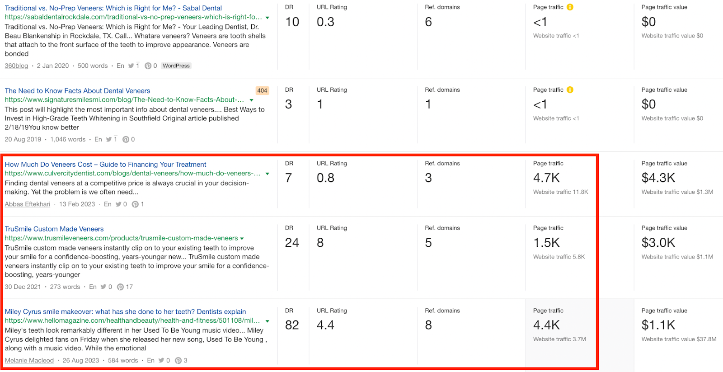Viewport: 723px width, 372px height.
Task: Click URL Rating value 0.8
Action: pos(325,178)
